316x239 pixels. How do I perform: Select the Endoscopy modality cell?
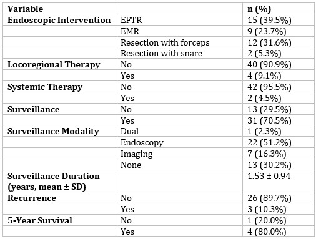tap(142, 143)
